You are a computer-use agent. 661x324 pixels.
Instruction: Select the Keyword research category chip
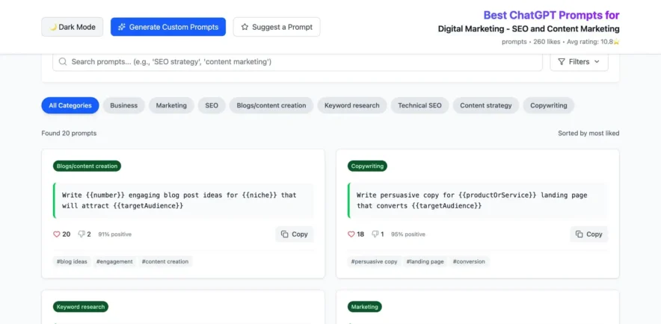click(x=351, y=105)
